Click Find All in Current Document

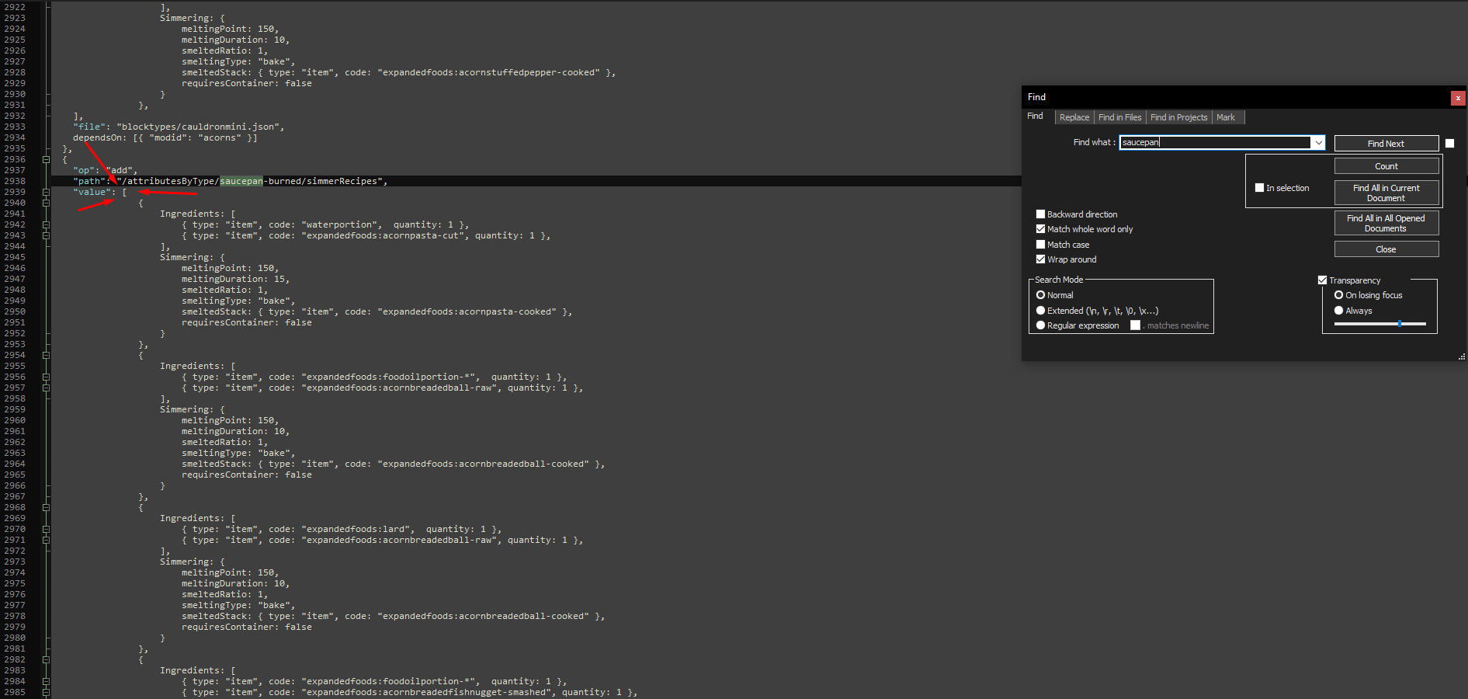pyautogui.click(x=1386, y=193)
